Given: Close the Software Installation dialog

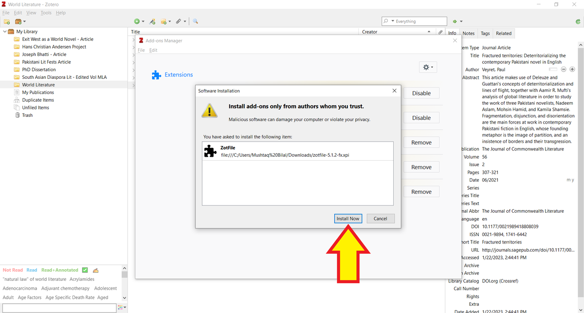Looking at the screenshot, I should point(394,91).
